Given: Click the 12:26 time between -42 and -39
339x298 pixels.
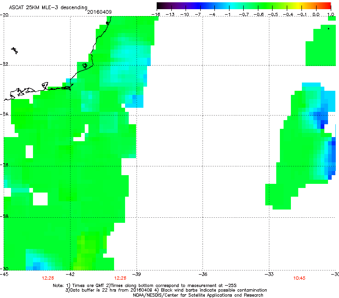Looking at the screenshot, I should tap(120, 278).
